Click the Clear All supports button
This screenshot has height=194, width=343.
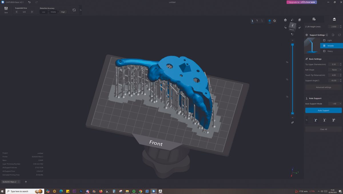(323, 129)
